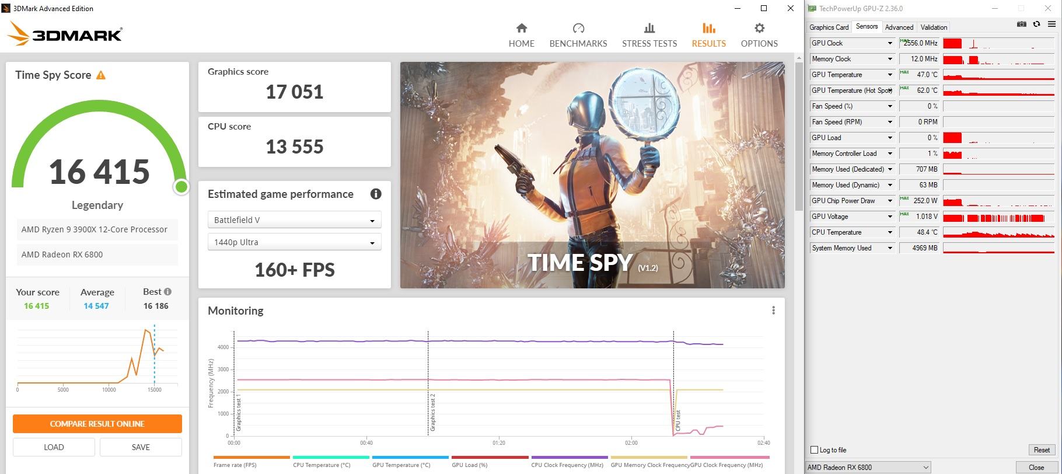The image size is (1062, 474).
Task: Click the SAVE result button
Action: click(141, 447)
